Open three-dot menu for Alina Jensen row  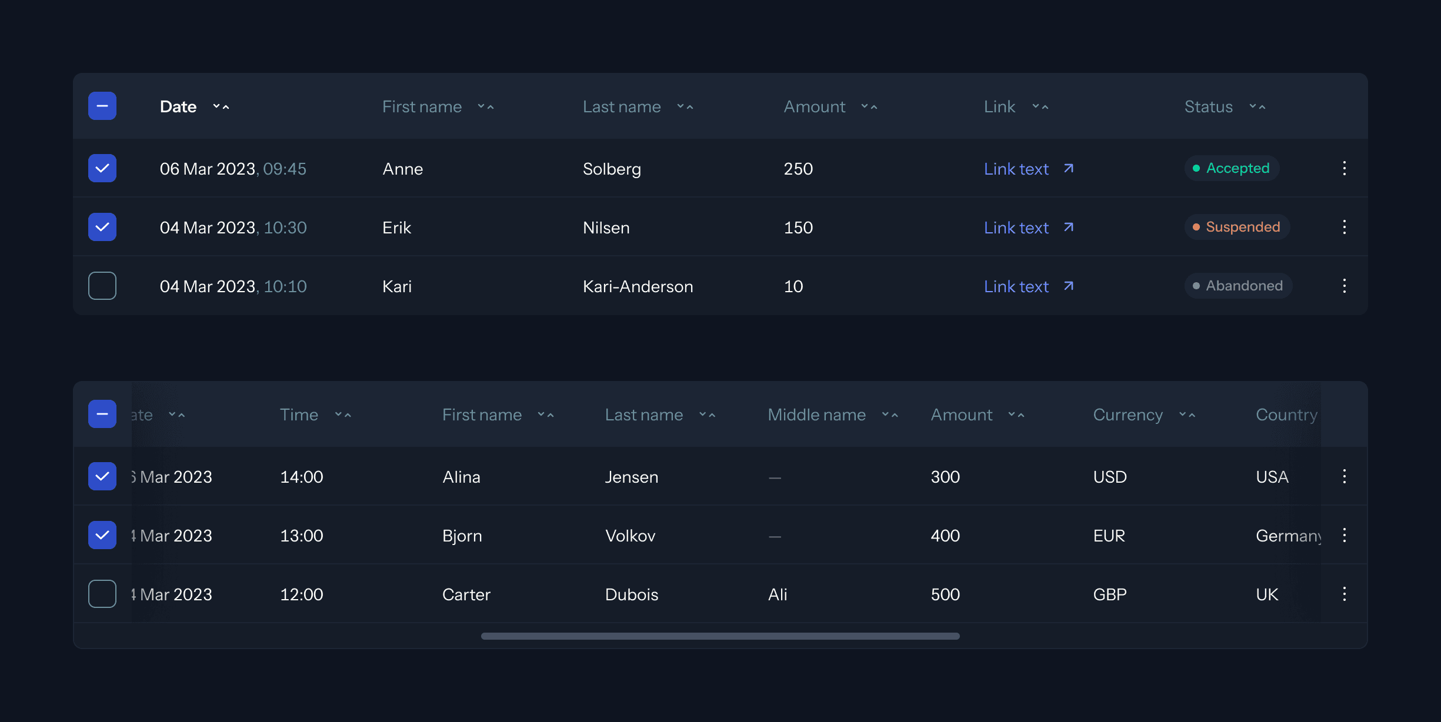[1344, 476]
